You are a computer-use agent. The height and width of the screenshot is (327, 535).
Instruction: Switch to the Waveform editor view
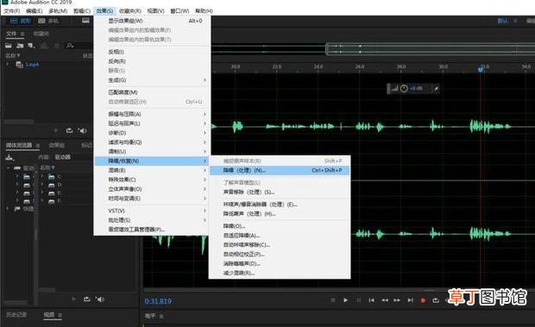pos(20,21)
